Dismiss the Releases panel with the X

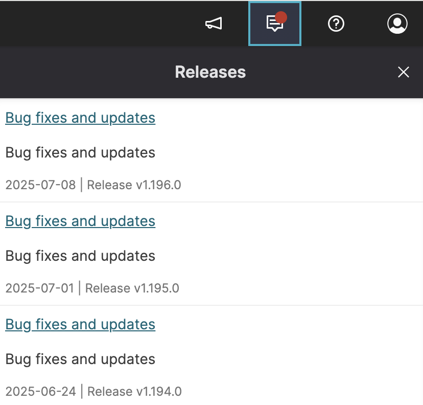(x=403, y=72)
